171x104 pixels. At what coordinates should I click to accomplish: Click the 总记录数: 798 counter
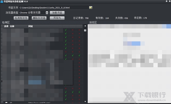point(81,18)
